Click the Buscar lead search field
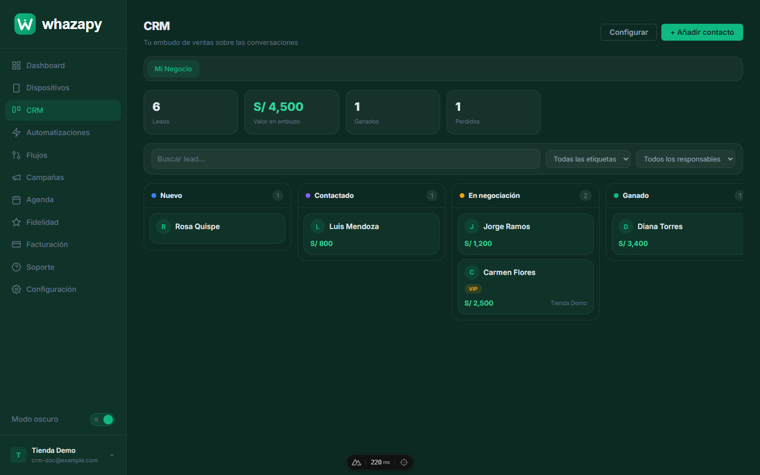760x475 pixels. click(x=346, y=159)
